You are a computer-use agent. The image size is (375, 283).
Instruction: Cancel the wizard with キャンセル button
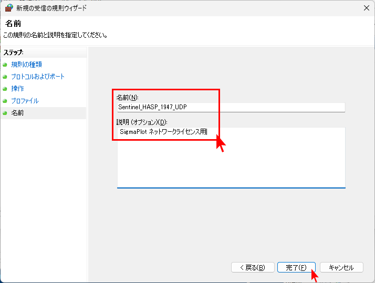tap(341, 267)
